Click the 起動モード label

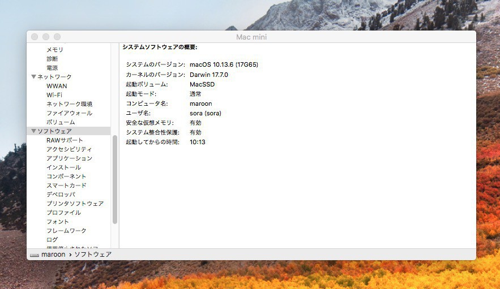[141, 94]
